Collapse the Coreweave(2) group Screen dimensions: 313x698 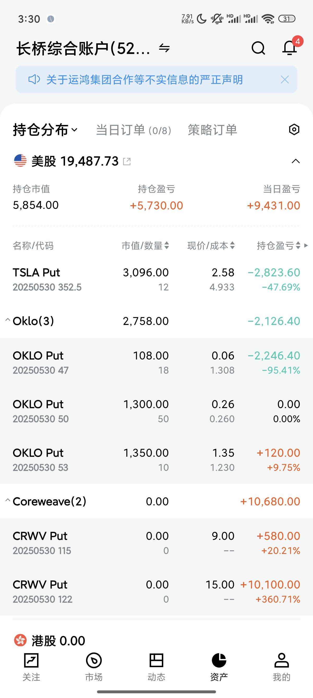[8, 500]
